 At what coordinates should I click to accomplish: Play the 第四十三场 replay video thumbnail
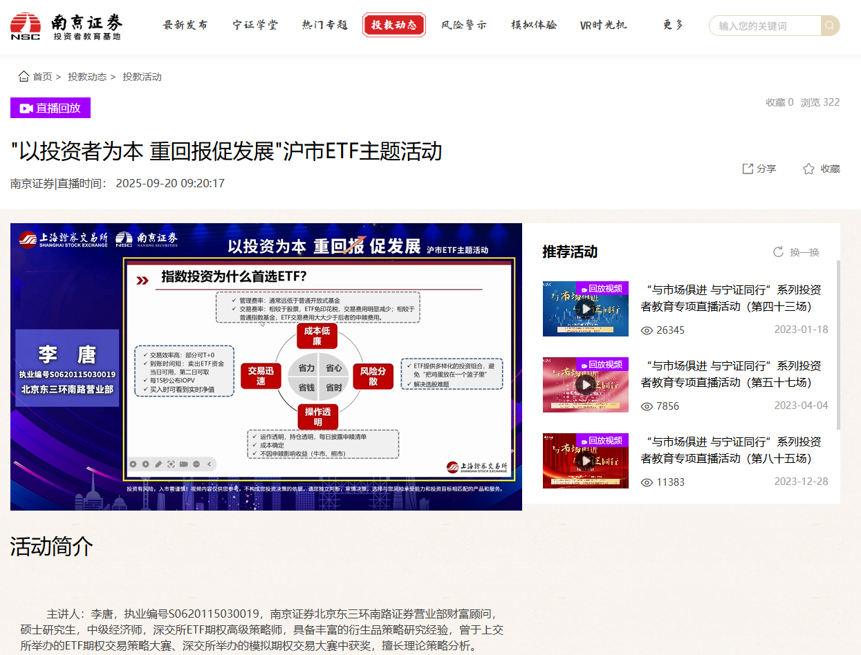(x=586, y=309)
